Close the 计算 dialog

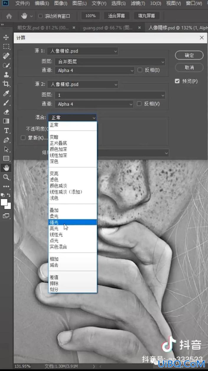coord(202,38)
